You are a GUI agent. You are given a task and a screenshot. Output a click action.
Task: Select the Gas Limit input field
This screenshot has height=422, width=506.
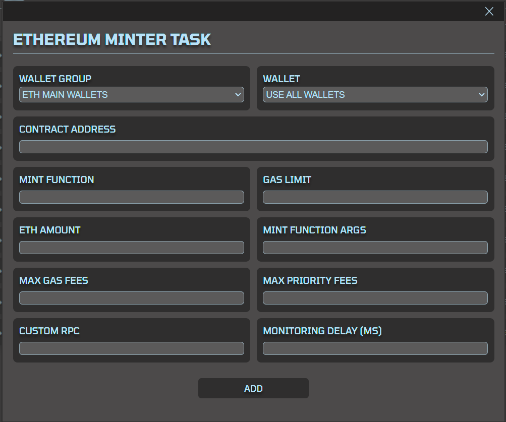[375, 197]
